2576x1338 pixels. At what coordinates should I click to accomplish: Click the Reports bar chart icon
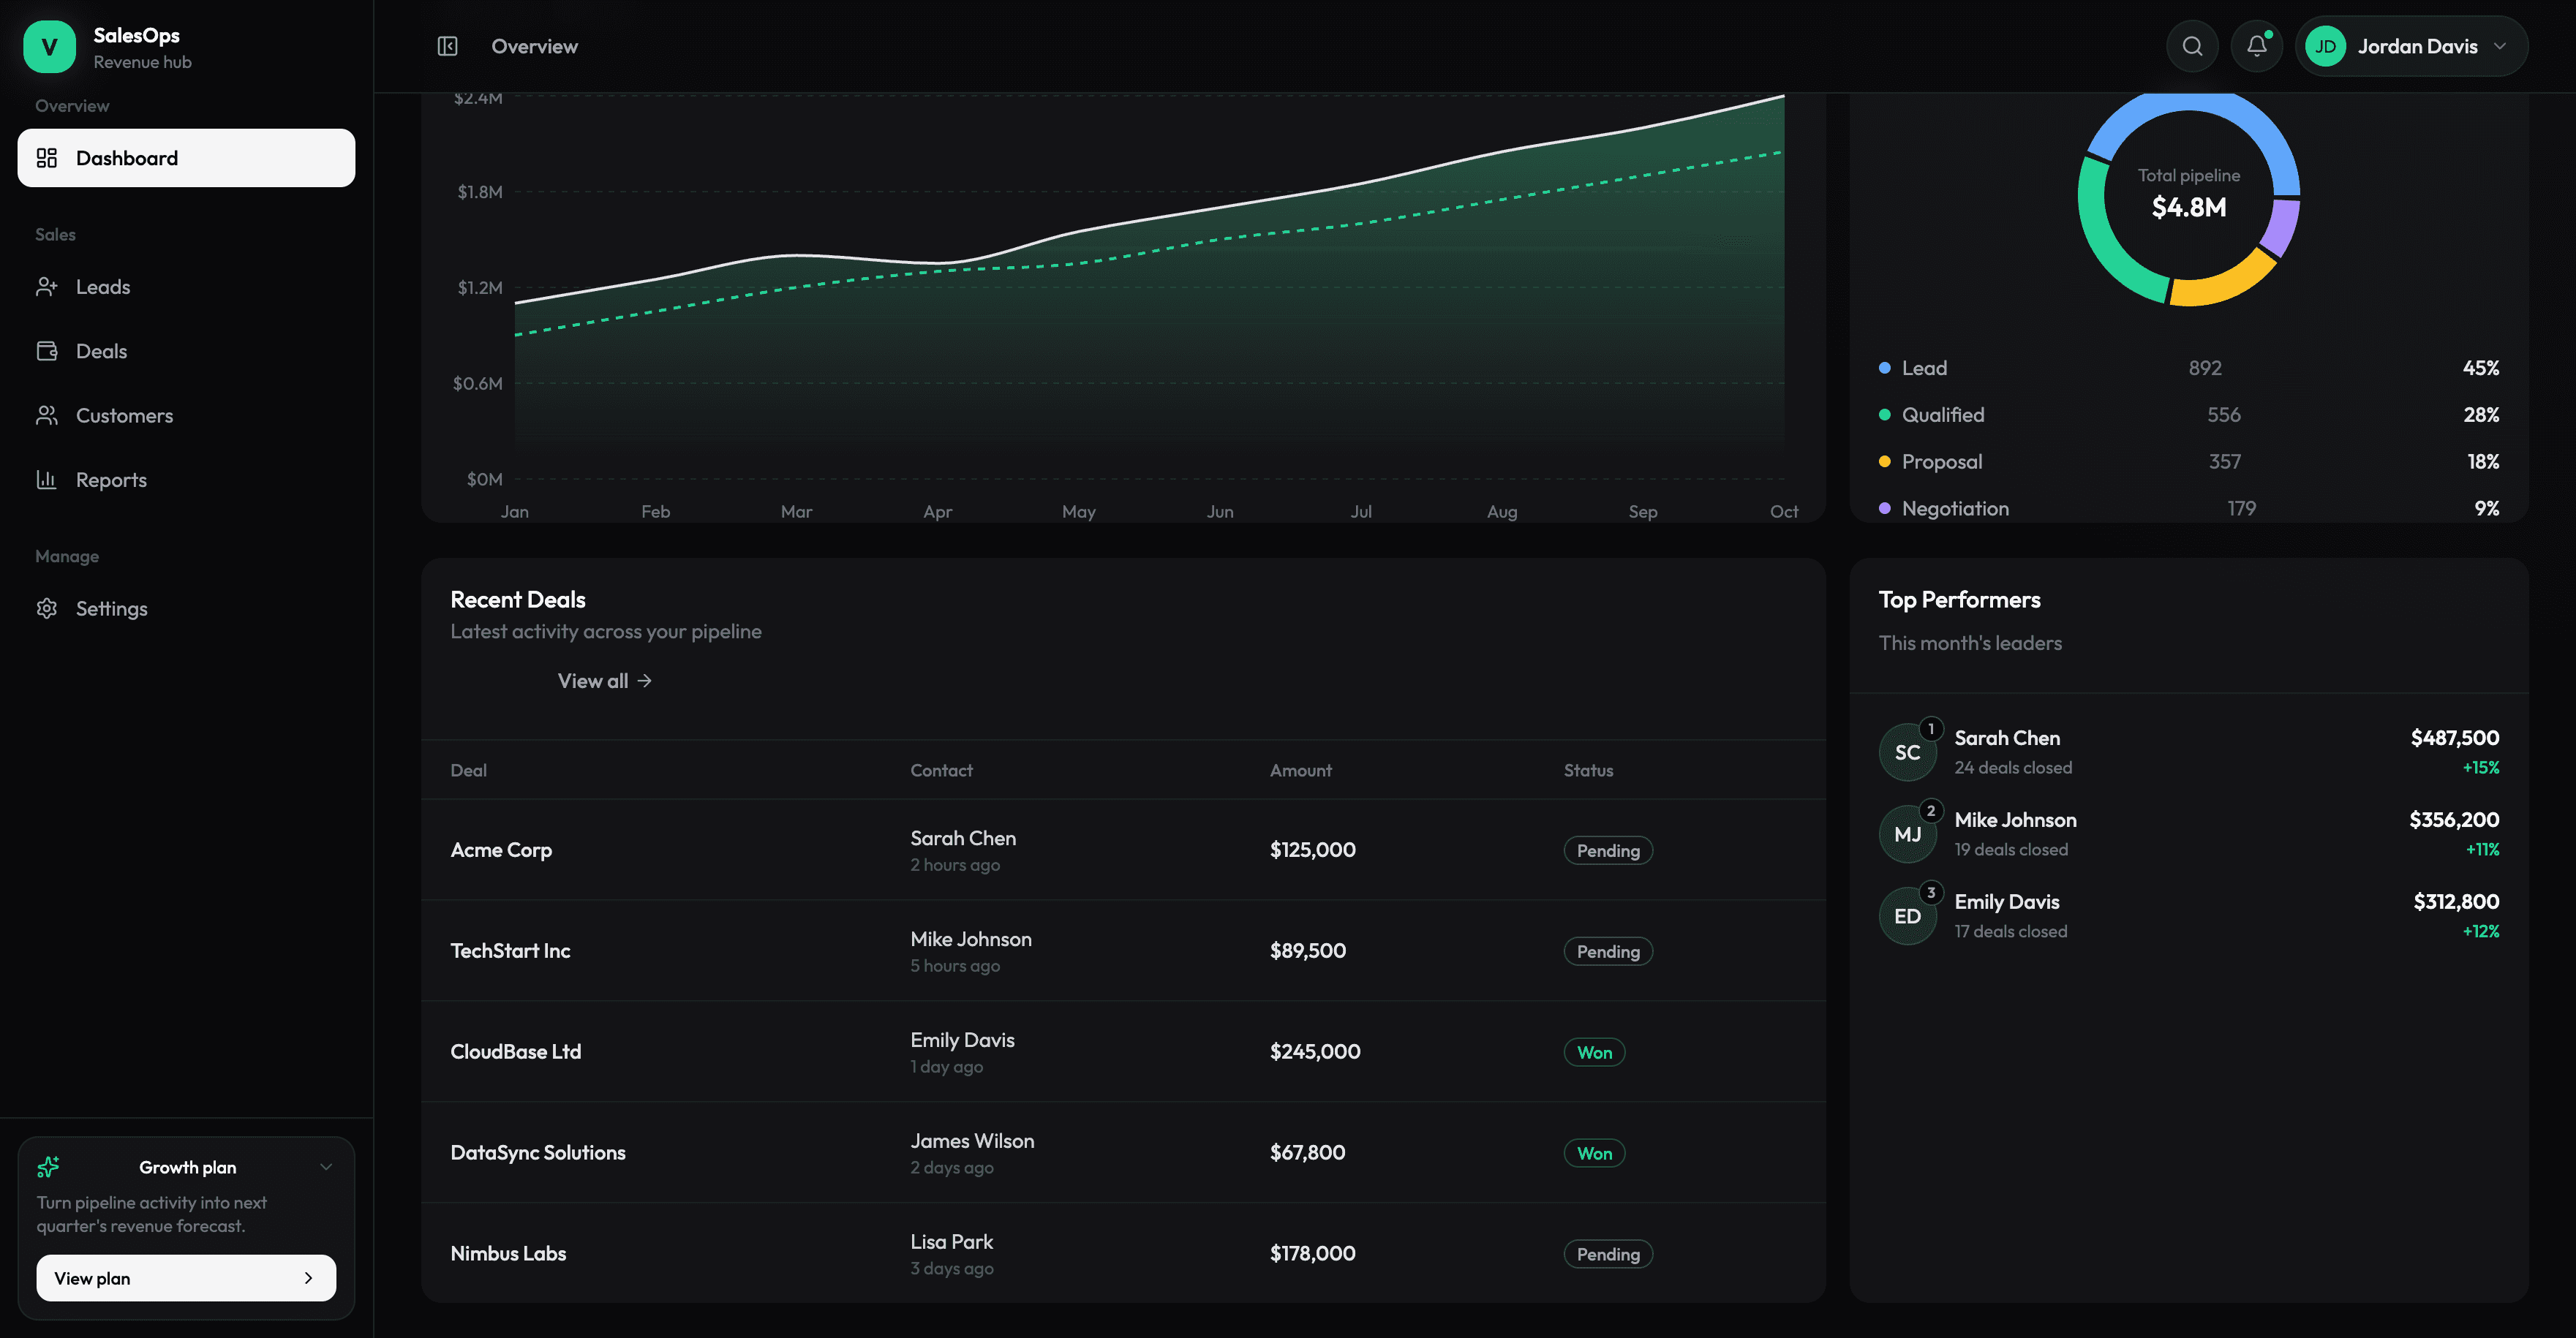coord(47,480)
